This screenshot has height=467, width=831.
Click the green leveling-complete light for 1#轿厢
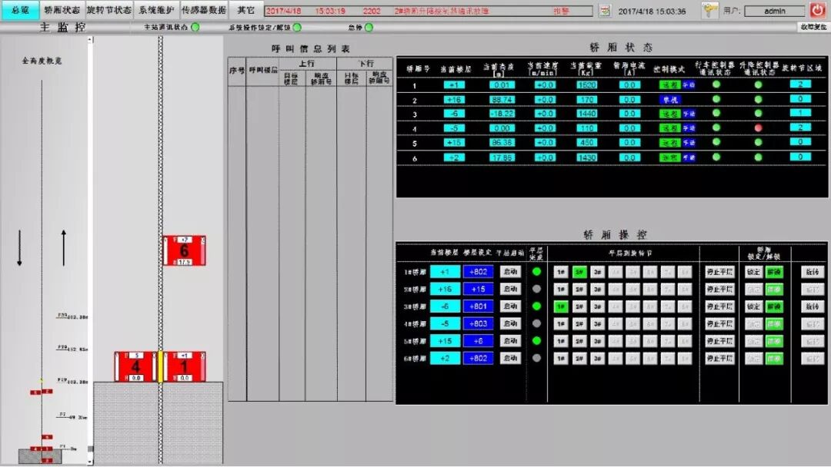[536, 271]
